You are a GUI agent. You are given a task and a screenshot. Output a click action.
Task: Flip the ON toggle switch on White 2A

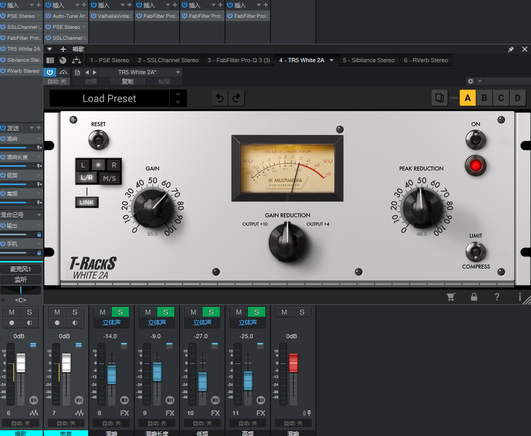coord(476,140)
